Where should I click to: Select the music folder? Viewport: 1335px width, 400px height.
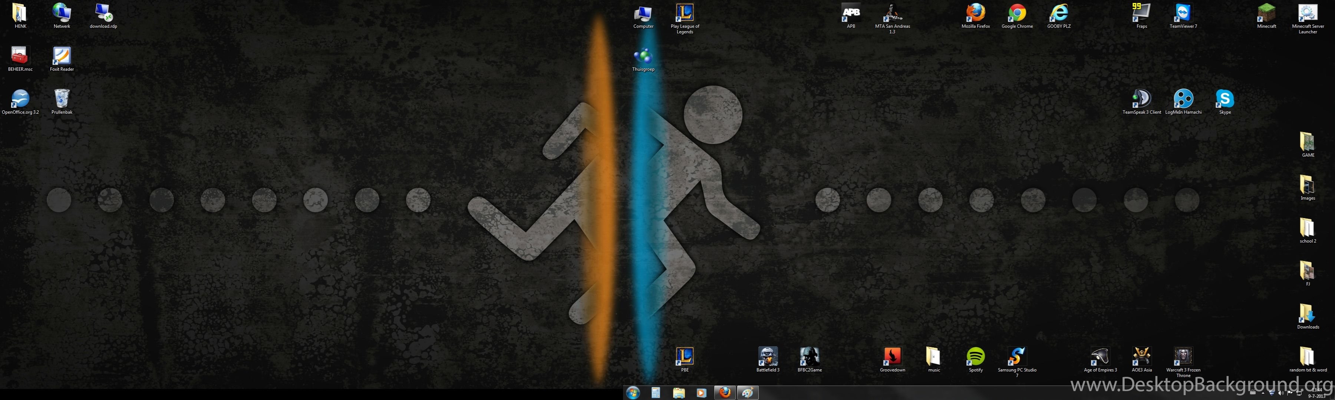(934, 359)
